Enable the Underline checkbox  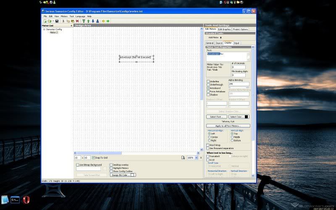coord(208,81)
